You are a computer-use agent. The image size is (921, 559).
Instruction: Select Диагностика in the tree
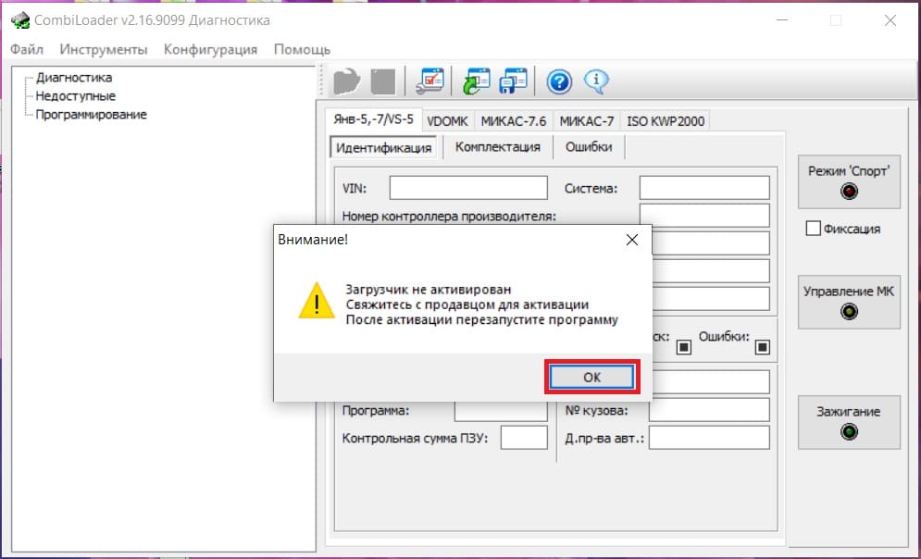click(74, 78)
